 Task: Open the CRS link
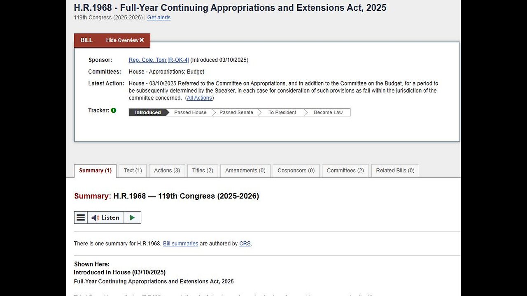pyautogui.click(x=245, y=244)
